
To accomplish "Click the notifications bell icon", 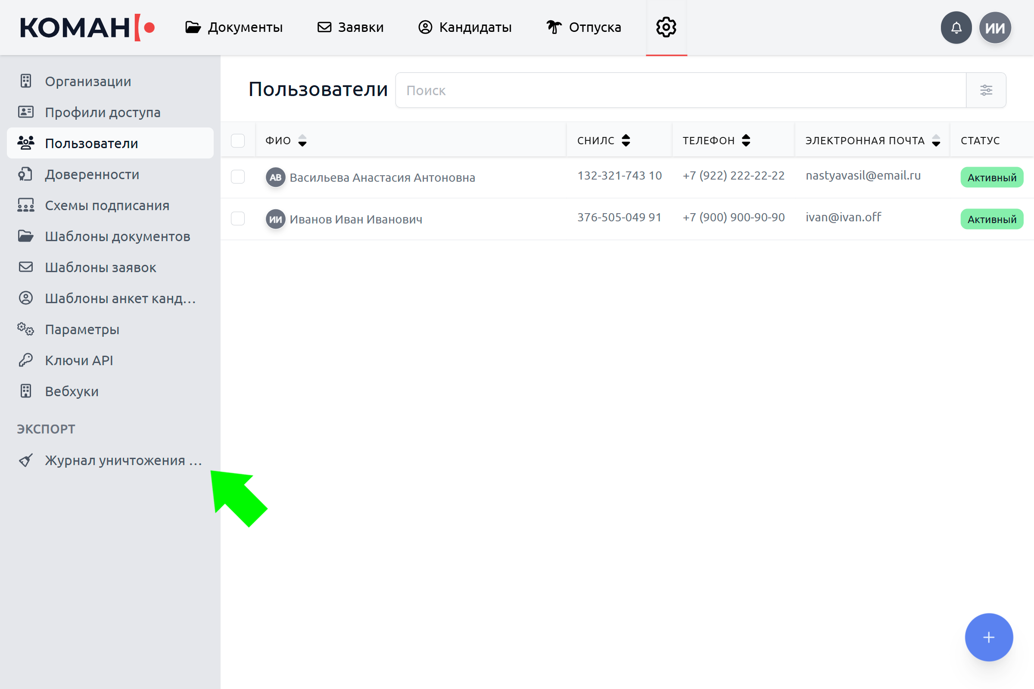I will pyautogui.click(x=956, y=28).
